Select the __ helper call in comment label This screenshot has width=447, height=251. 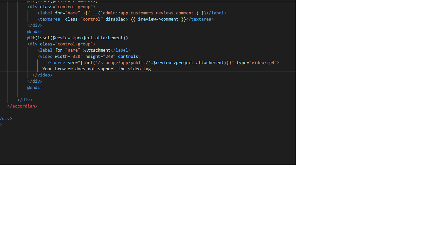[x=95, y=13]
